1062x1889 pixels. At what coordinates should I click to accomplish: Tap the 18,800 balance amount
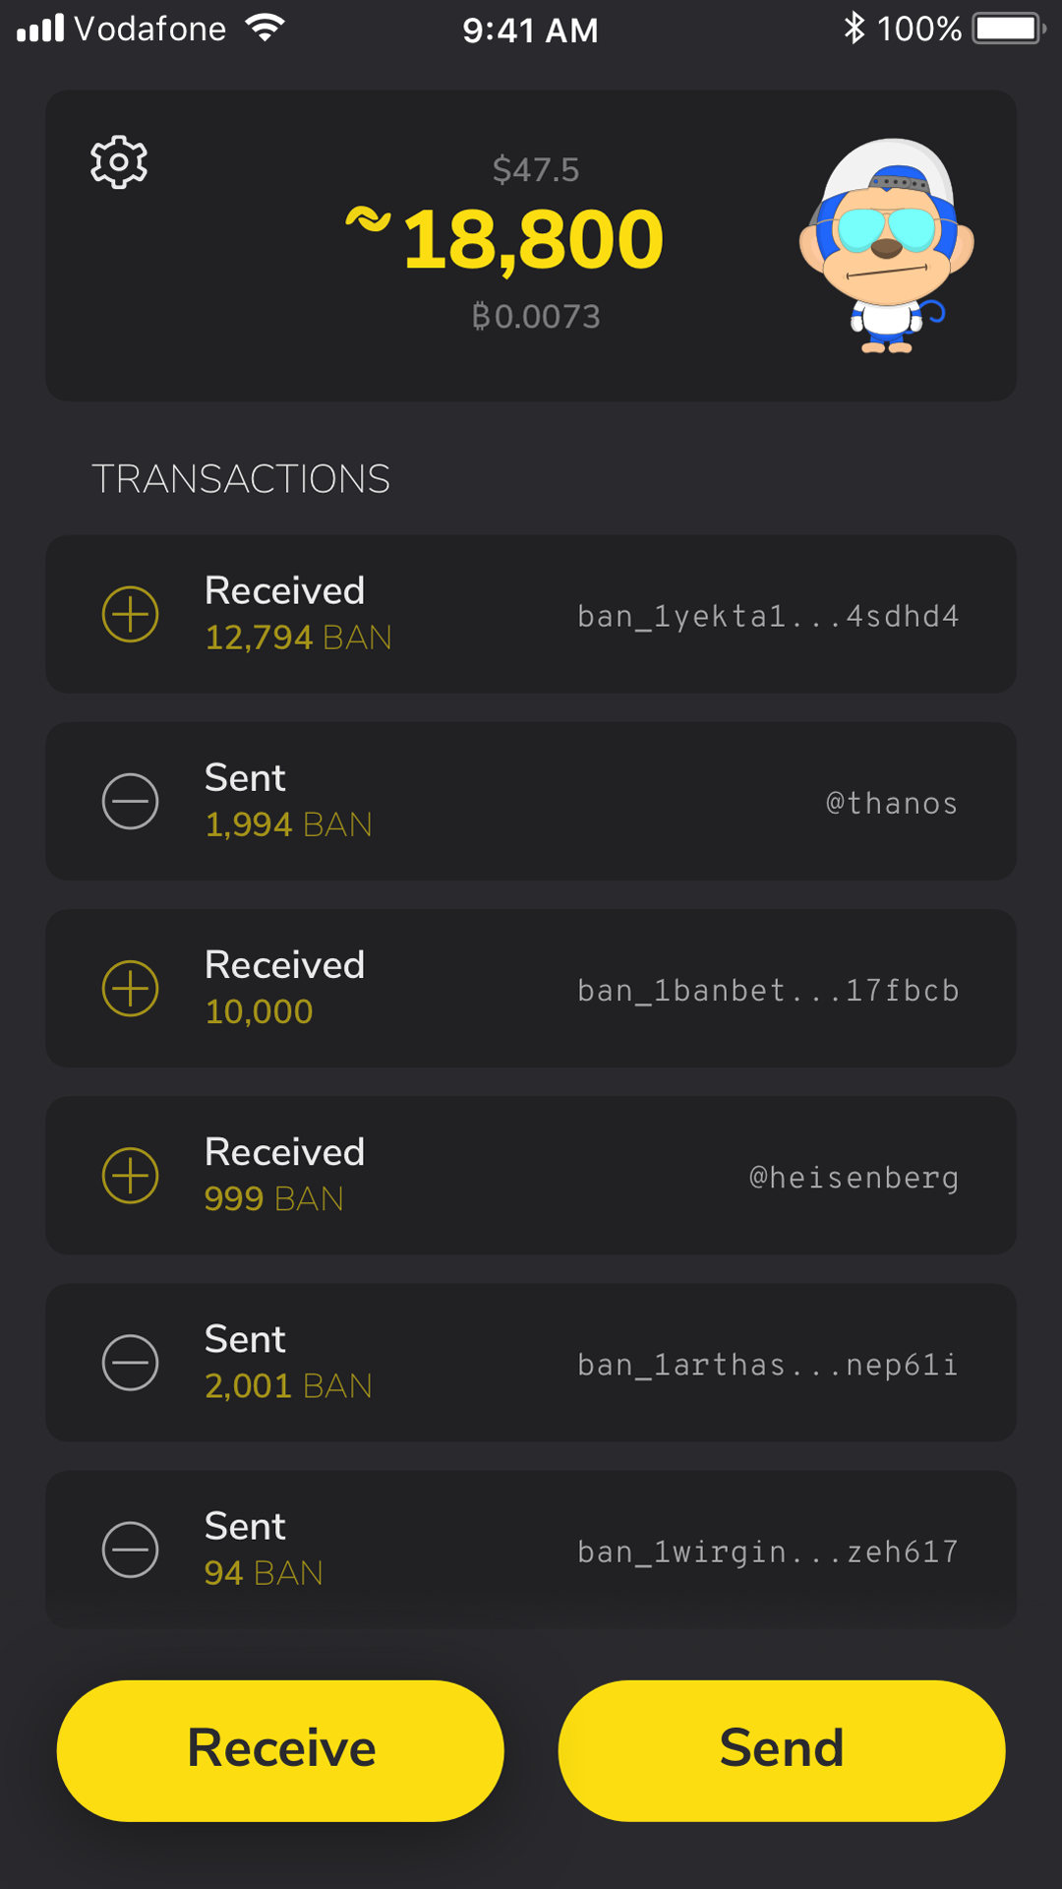[x=532, y=239]
